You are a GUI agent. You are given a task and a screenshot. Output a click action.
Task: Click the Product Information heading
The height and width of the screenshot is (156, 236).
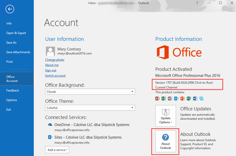(x=179, y=39)
